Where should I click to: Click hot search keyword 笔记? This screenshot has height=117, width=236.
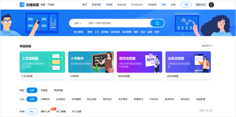[x=143, y=32]
